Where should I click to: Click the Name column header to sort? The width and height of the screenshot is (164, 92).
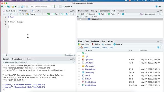pyautogui.click(x=90, y=50)
